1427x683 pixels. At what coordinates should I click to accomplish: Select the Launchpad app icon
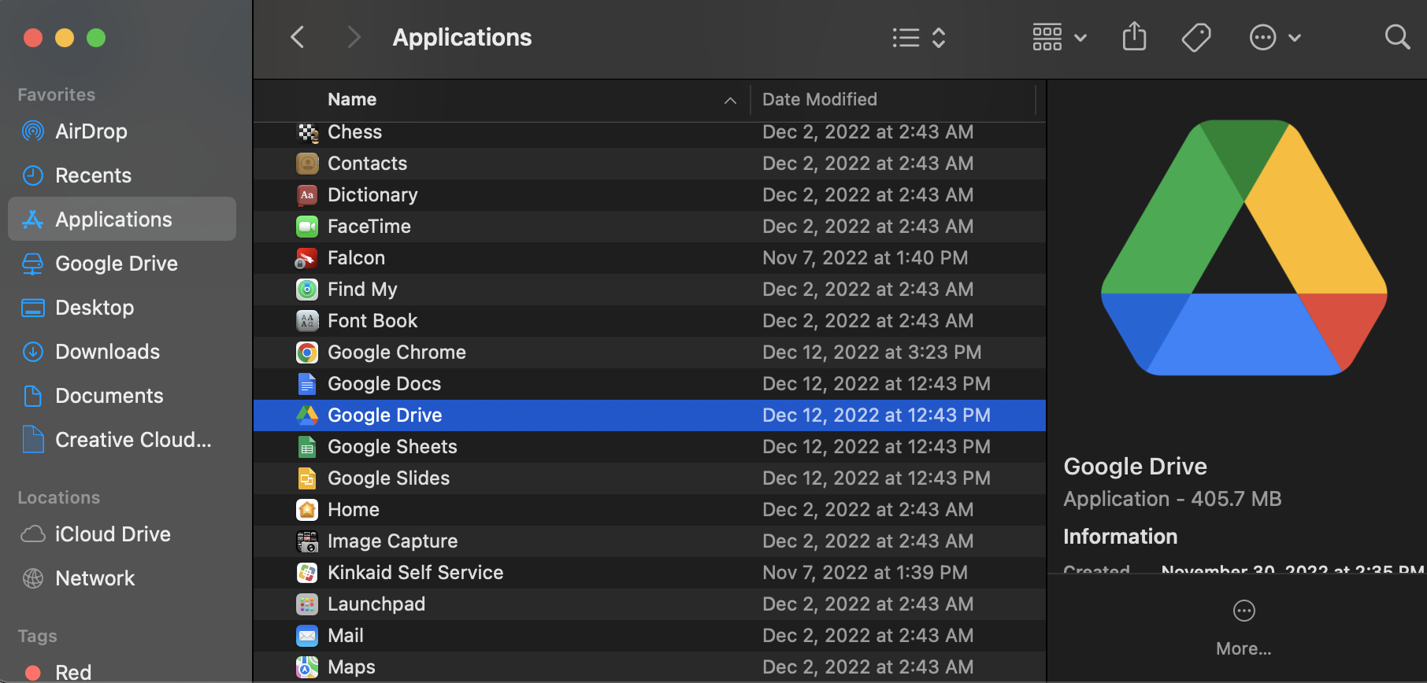click(307, 604)
